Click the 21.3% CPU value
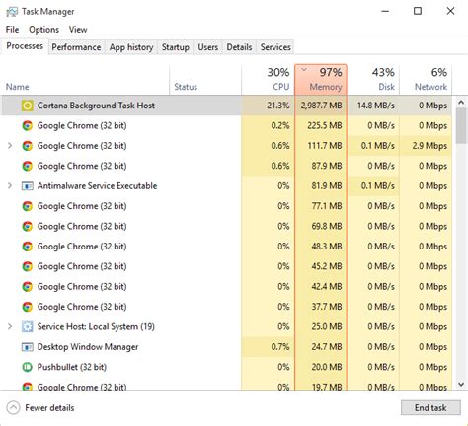The height and width of the screenshot is (426, 468). click(x=278, y=106)
